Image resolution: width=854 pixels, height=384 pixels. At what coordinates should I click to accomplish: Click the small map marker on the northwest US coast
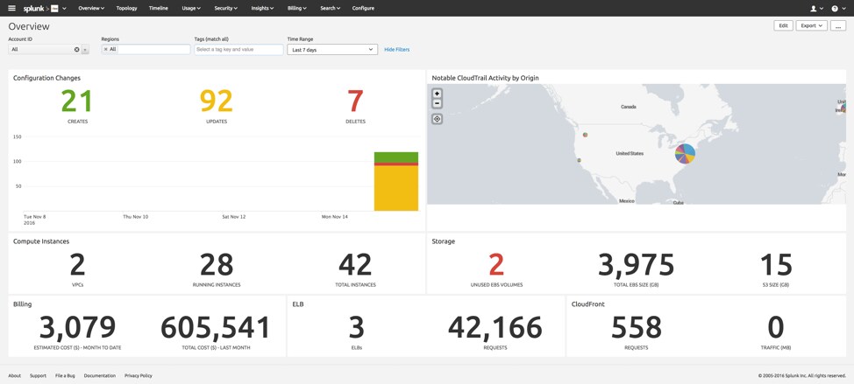pyautogui.click(x=585, y=134)
